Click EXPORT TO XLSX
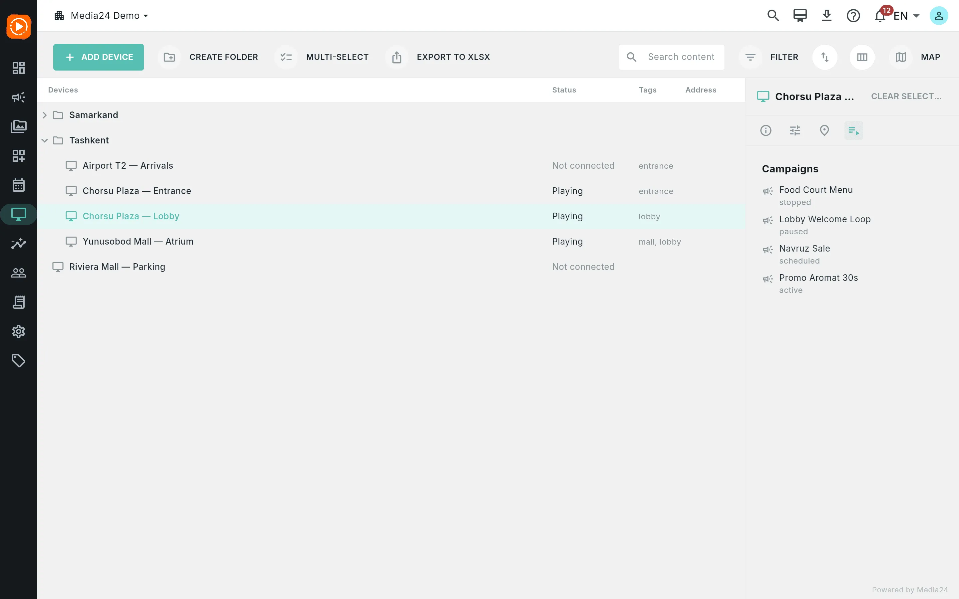Viewport: 959px width, 599px height. click(x=438, y=57)
